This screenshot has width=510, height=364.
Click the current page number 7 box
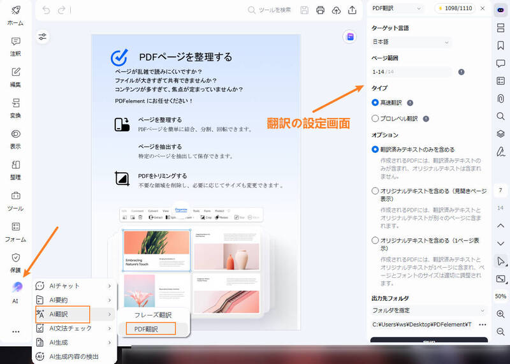[500, 190]
